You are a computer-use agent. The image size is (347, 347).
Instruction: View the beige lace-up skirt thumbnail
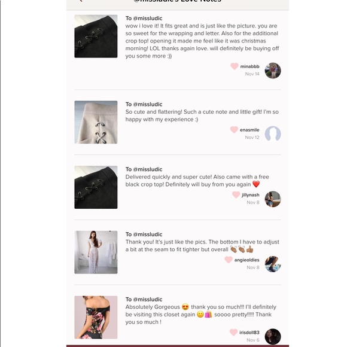pyautogui.click(x=96, y=122)
